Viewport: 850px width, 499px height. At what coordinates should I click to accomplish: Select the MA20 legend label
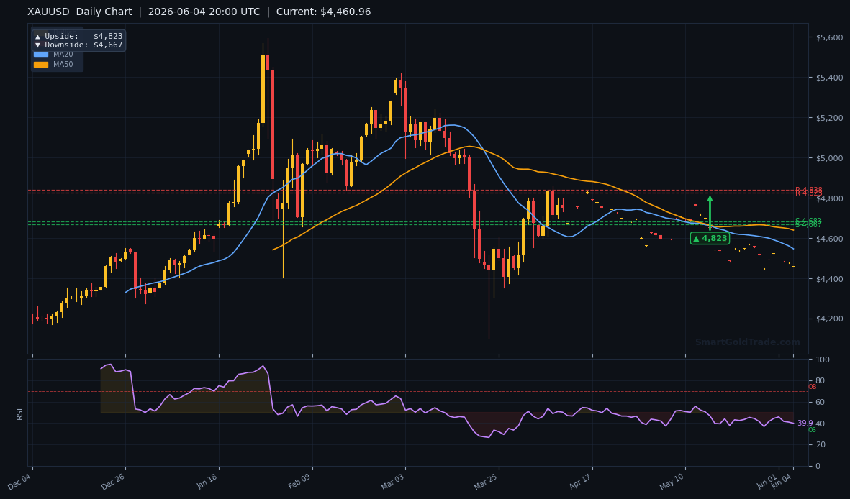click(x=63, y=54)
